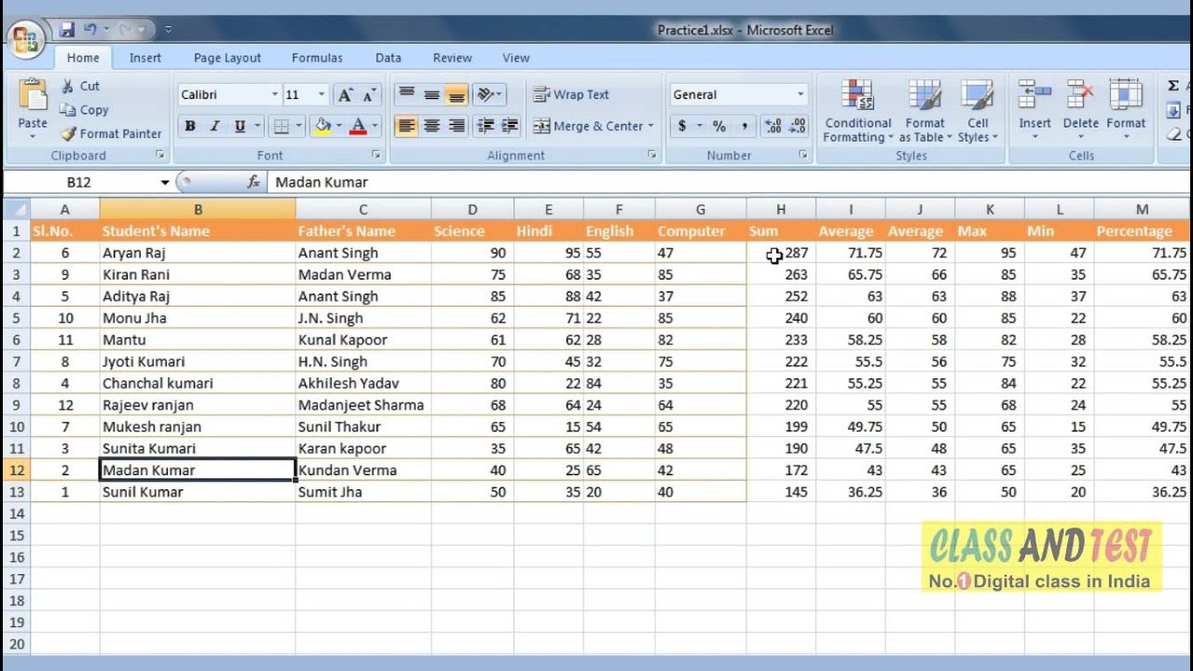This screenshot has width=1193, height=671.
Task: Switch to the Page Layout tab
Action: tap(227, 58)
